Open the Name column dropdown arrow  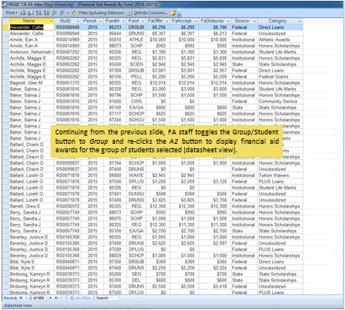pyautogui.click(x=51, y=21)
